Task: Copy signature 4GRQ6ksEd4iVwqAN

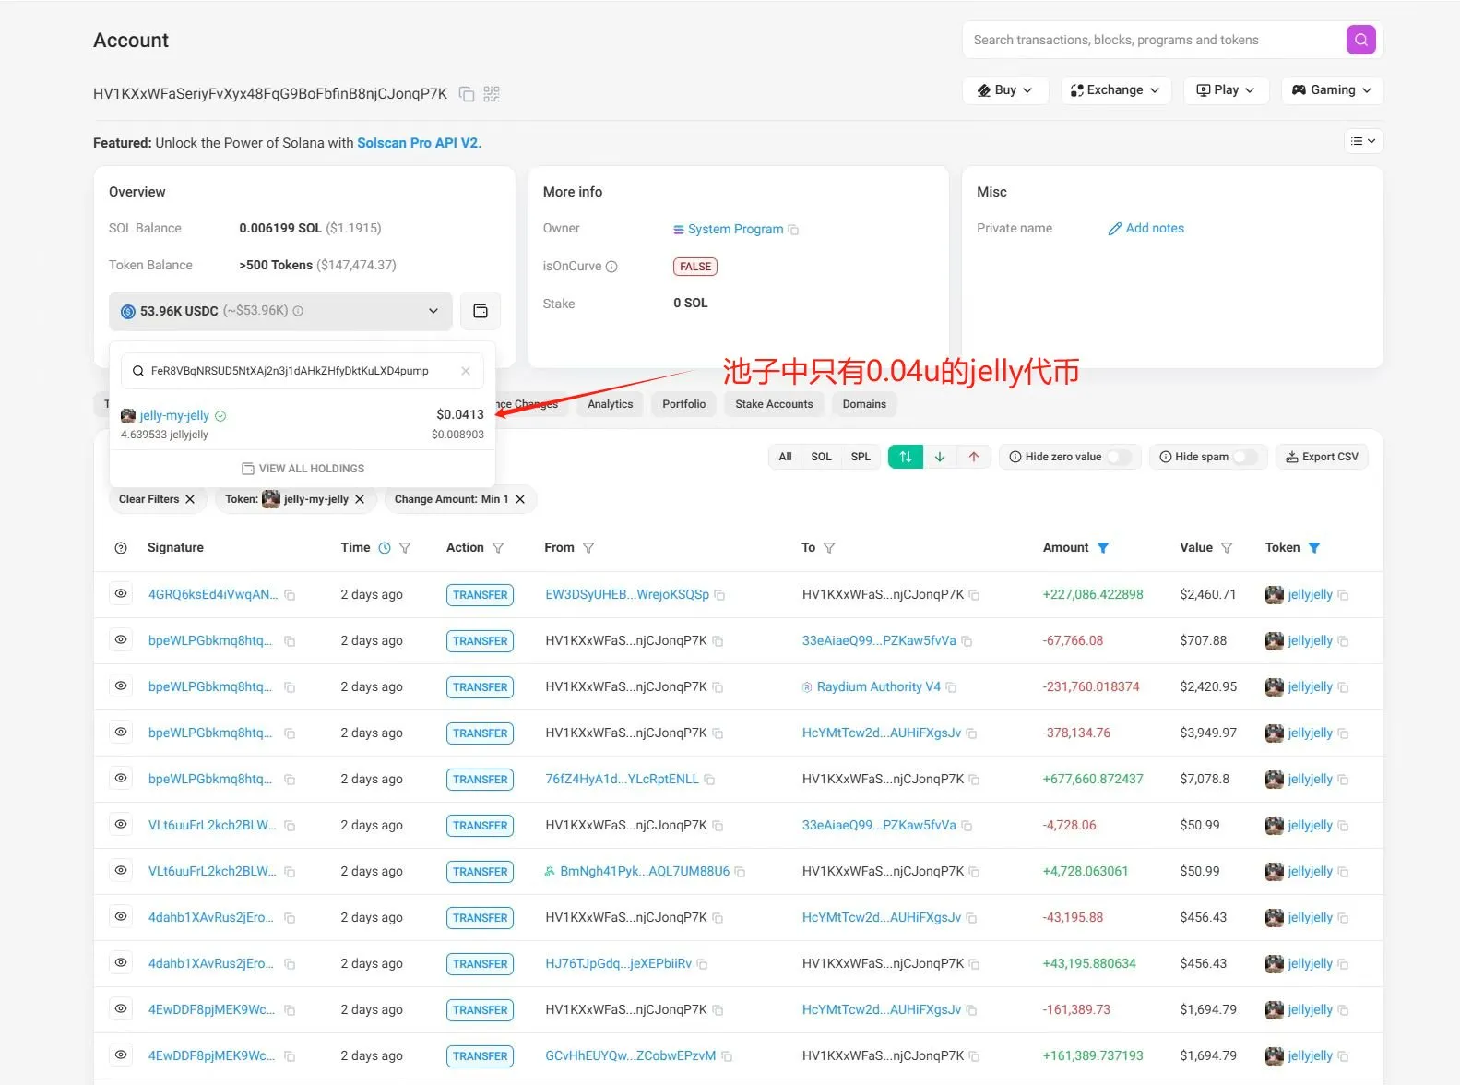Action: point(290,595)
